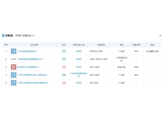163x122 pixels.
Task: Open 广西新迅达科技集团股份公司 link
Action: click(30, 59)
